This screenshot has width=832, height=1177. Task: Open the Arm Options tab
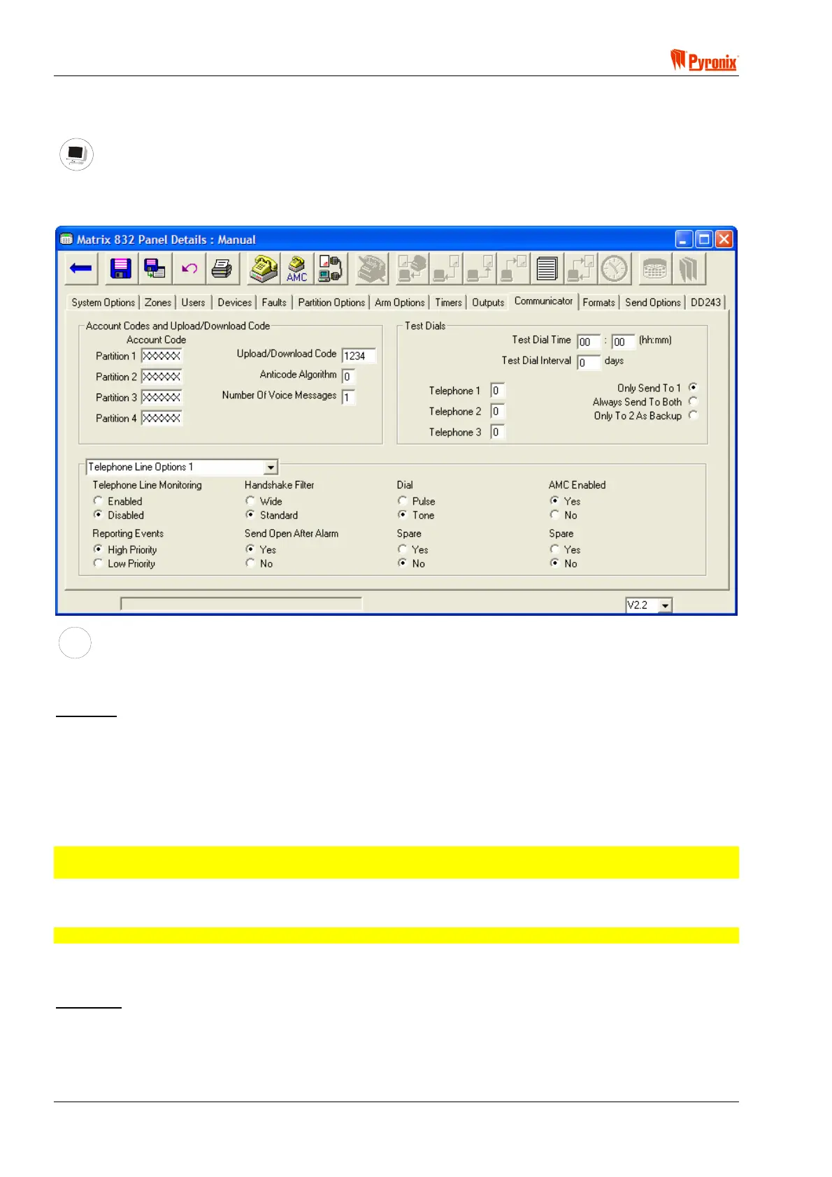pos(400,303)
